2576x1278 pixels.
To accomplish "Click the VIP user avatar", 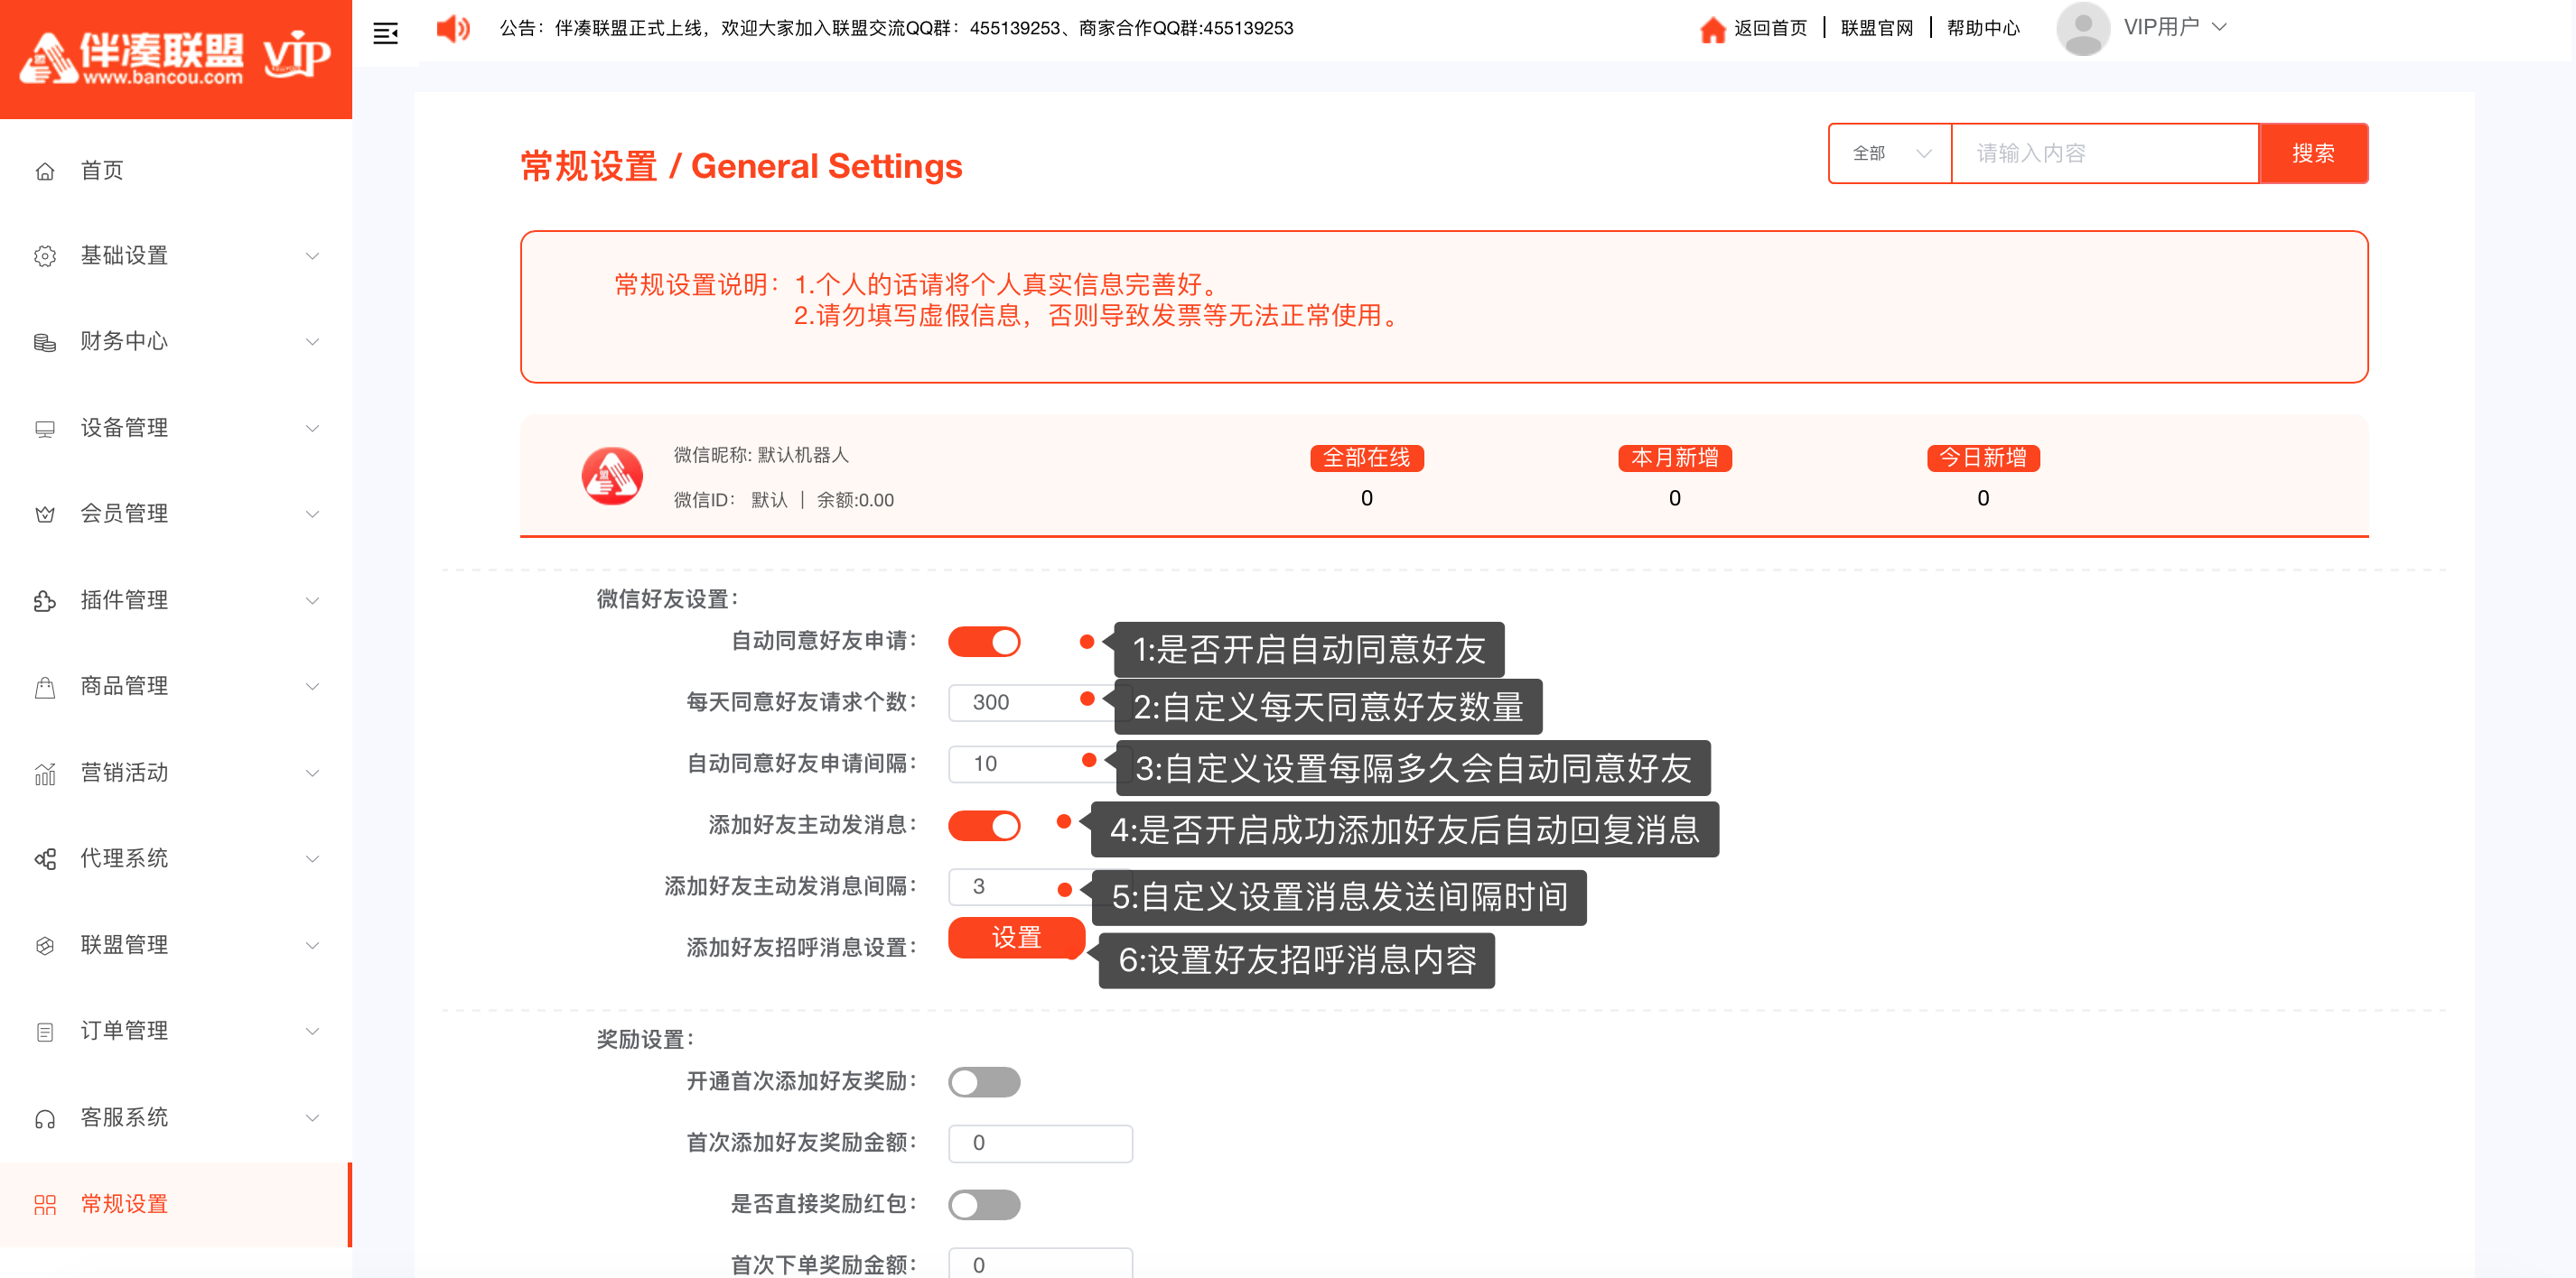I will pyautogui.click(x=2083, y=28).
